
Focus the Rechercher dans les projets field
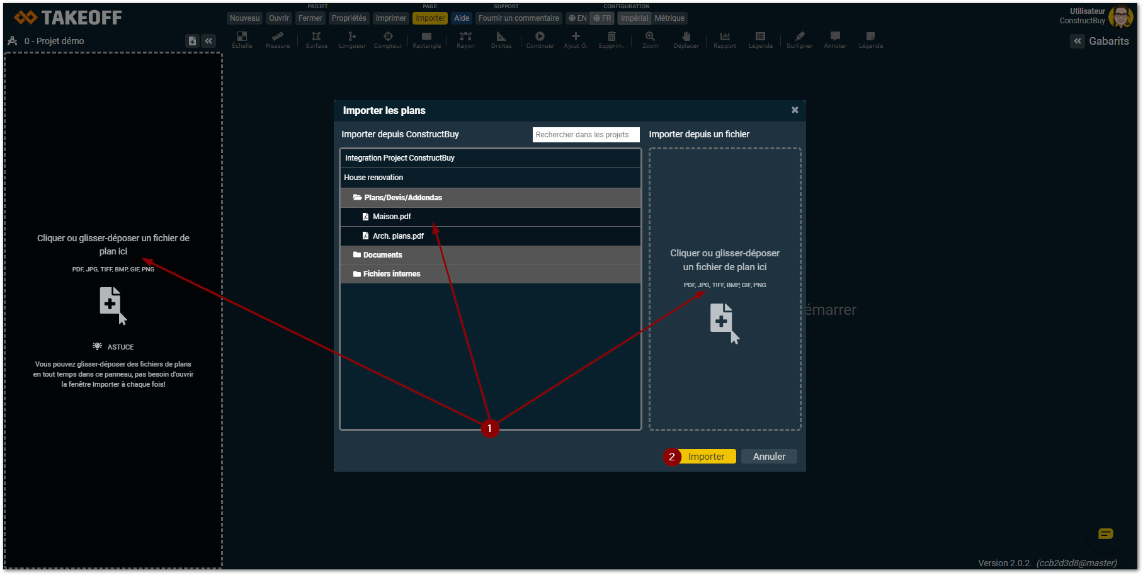[x=585, y=135]
